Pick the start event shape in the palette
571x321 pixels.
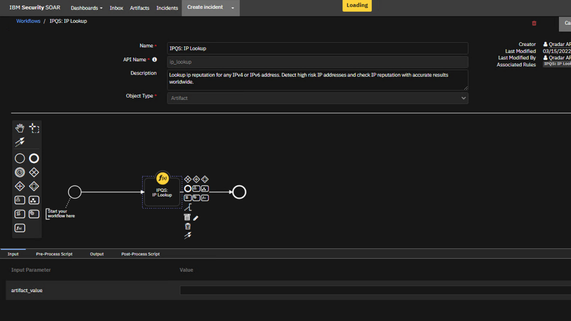20,158
